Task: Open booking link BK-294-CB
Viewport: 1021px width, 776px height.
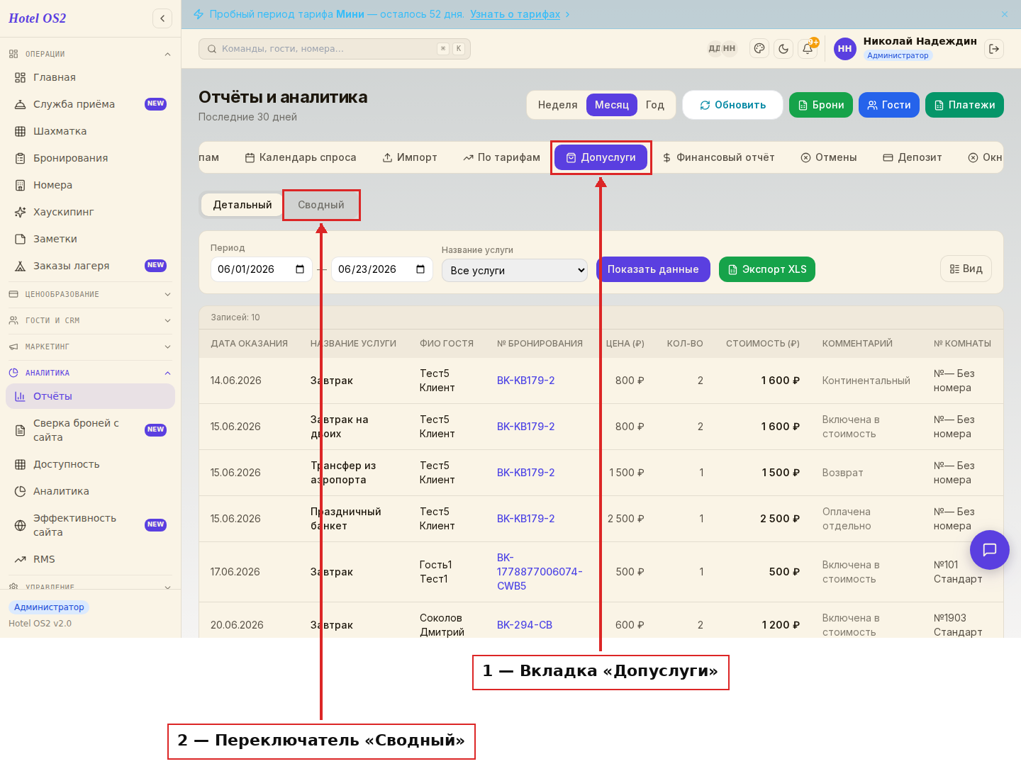Action: coord(525,625)
